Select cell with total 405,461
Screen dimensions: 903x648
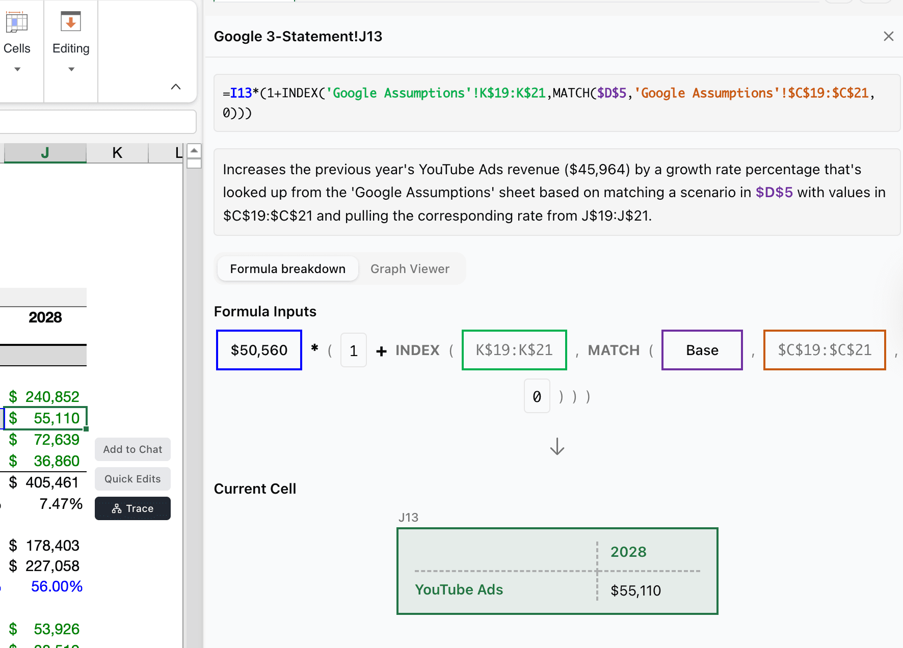pyautogui.click(x=45, y=482)
